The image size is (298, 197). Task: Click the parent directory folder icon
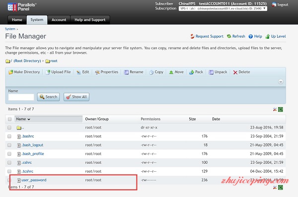[19, 128]
